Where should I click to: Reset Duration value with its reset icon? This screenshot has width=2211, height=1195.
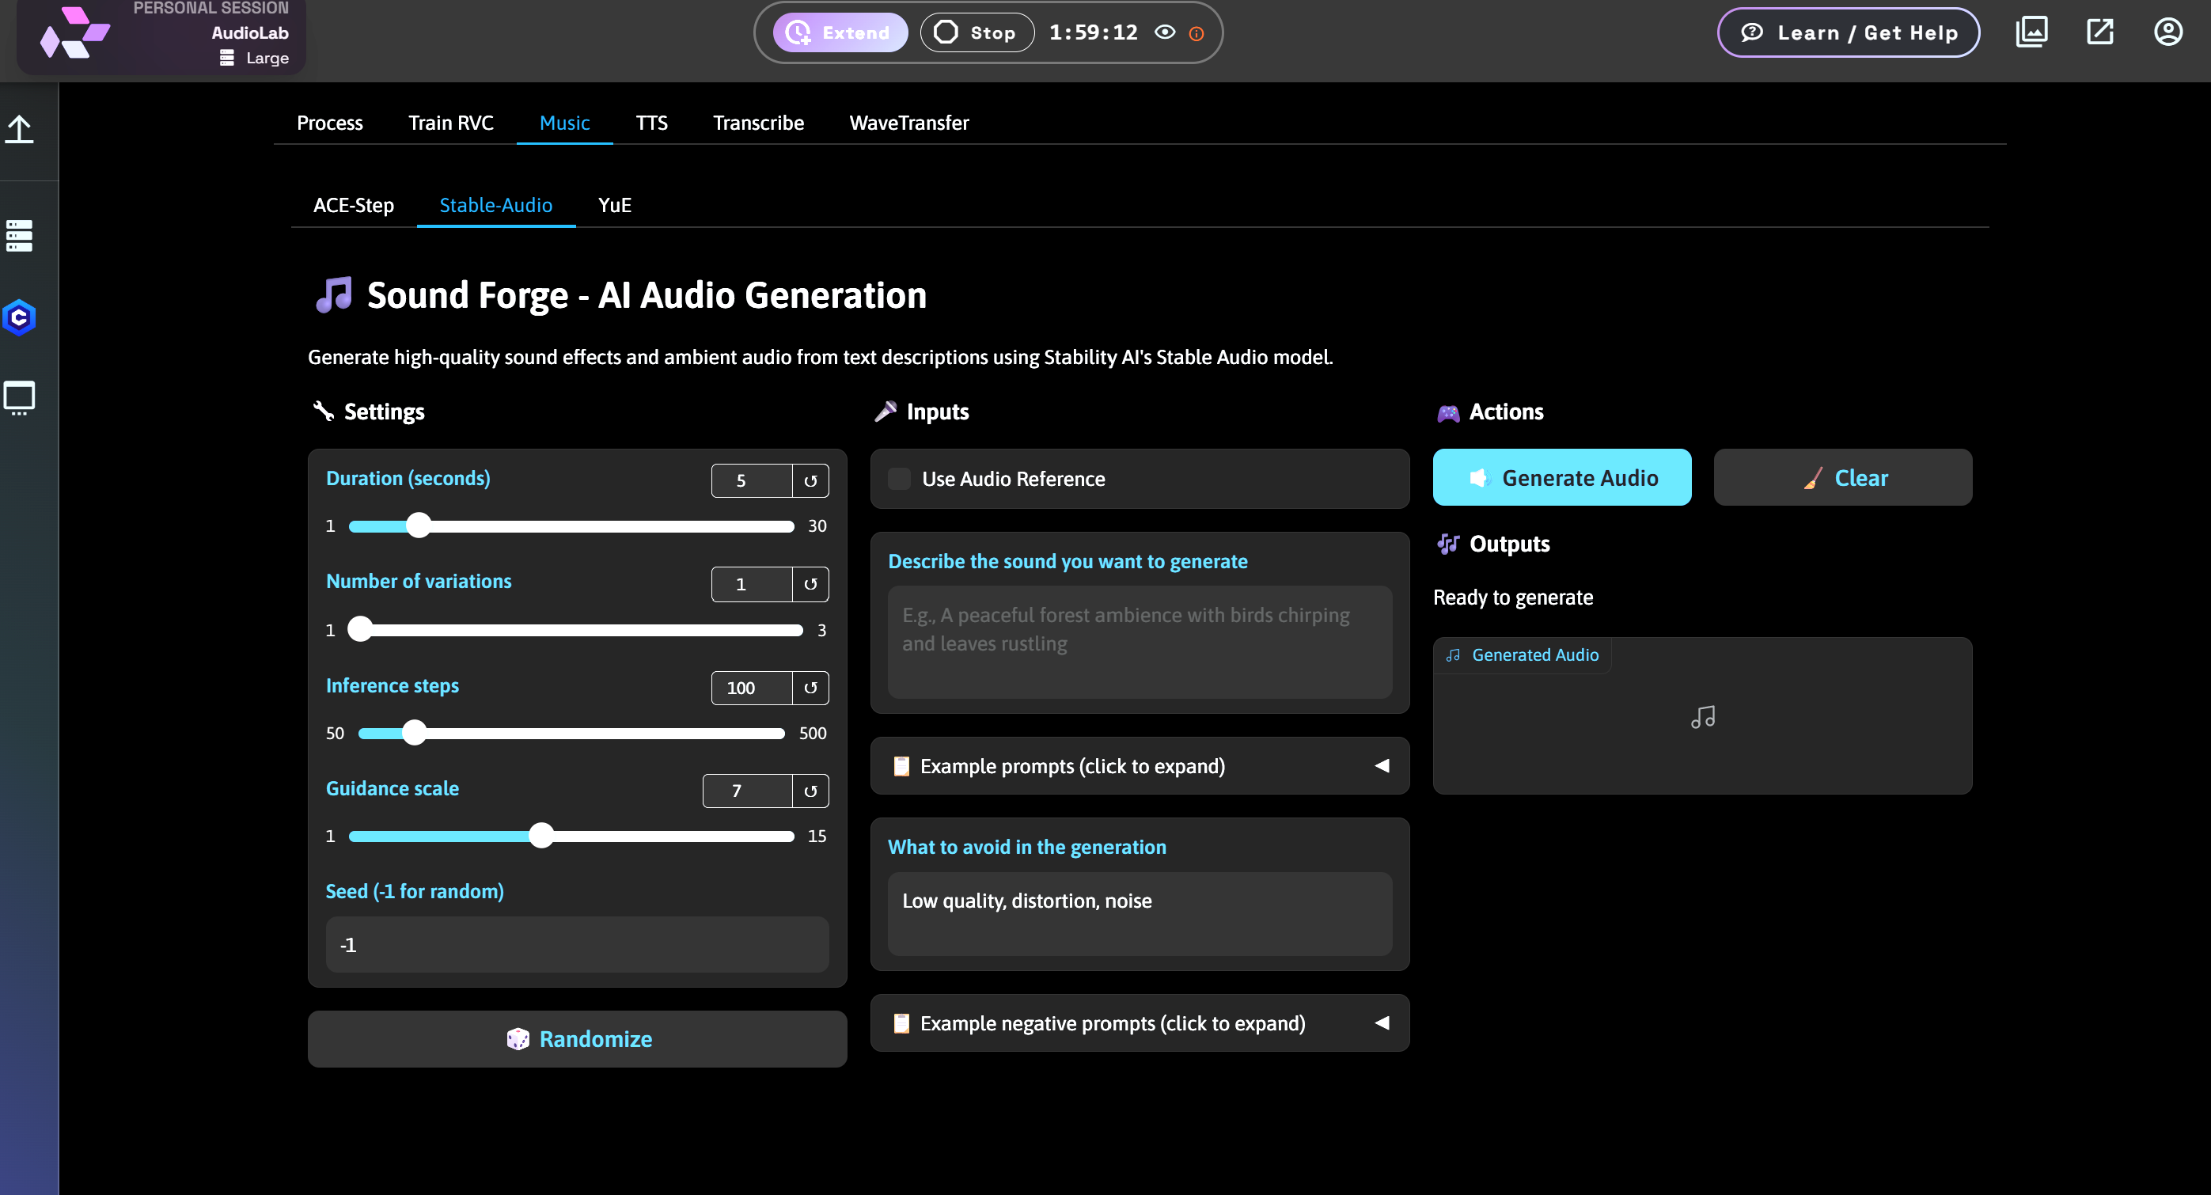point(810,480)
